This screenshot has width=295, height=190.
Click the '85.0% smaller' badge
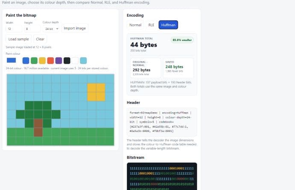182,40
